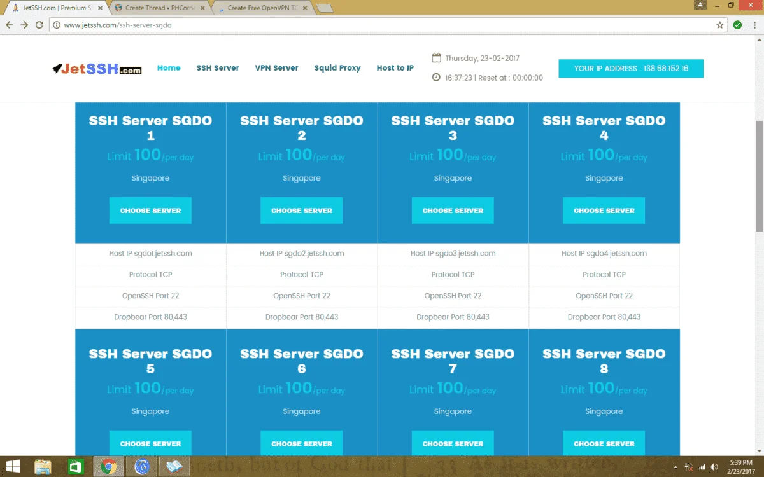
Task: Click 'Dropbear Port 80,443' under SGDO 4
Action: point(604,317)
